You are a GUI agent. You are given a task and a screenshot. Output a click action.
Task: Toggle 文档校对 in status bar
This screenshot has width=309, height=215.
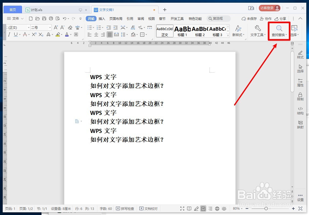pyautogui.click(x=148, y=209)
